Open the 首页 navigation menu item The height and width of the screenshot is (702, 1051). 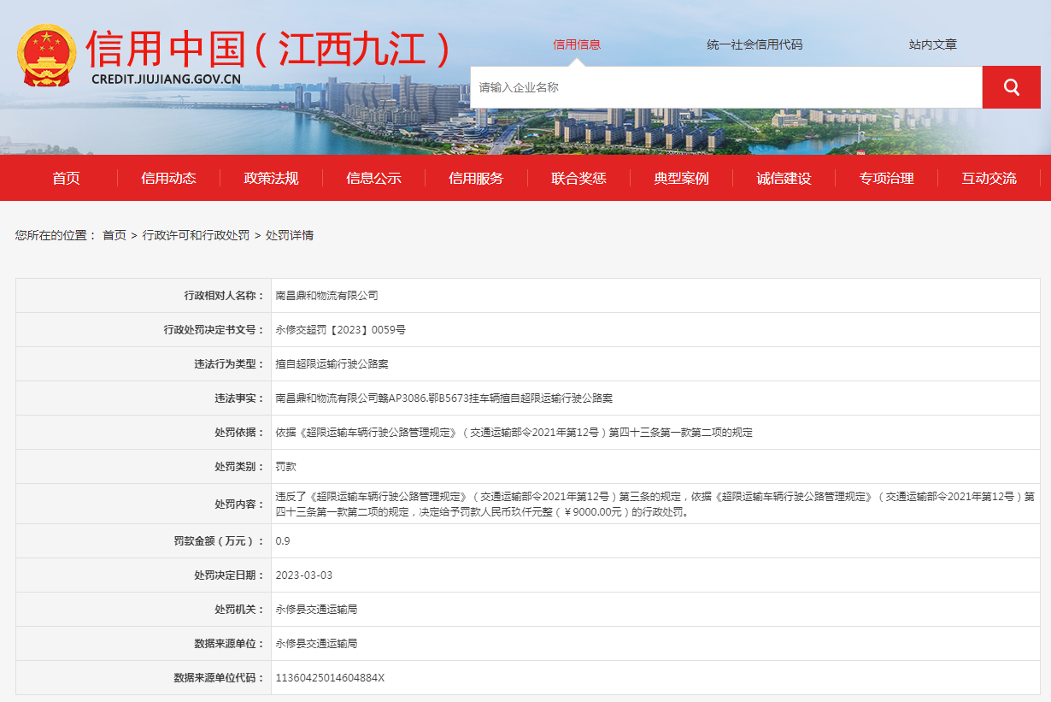(x=66, y=178)
